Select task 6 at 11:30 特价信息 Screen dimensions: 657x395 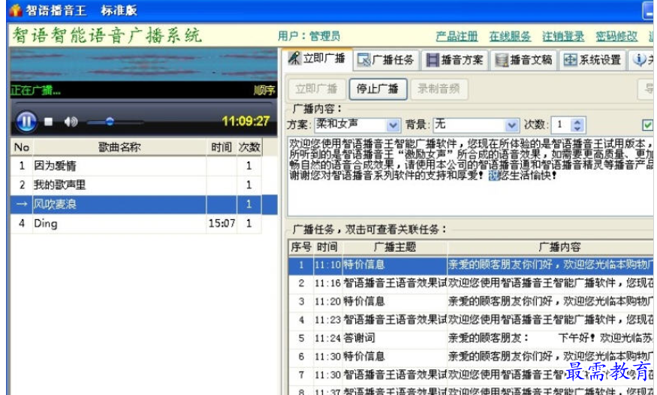coord(471,357)
